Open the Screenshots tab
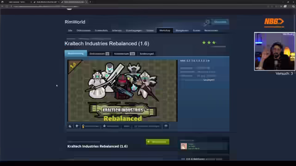The image size is (296, 166). (x=101, y=30)
